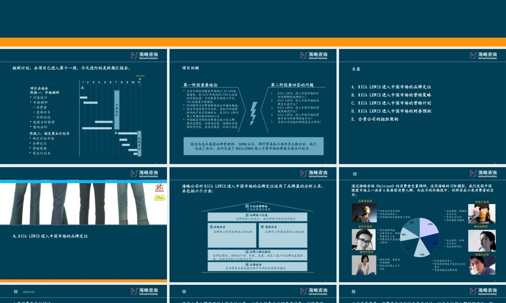Click section title A. RICA LEWIS 进入中国市场的品牌定位 under jeans
This screenshot has height=303, width=506.
pos(50,236)
